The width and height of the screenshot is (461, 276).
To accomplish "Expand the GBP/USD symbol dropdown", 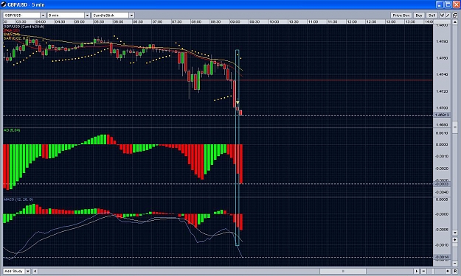I will 43,15.
